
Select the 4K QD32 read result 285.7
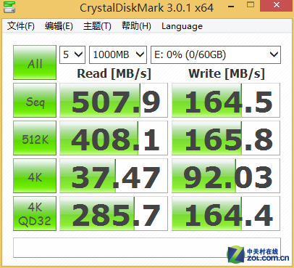click(114, 214)
